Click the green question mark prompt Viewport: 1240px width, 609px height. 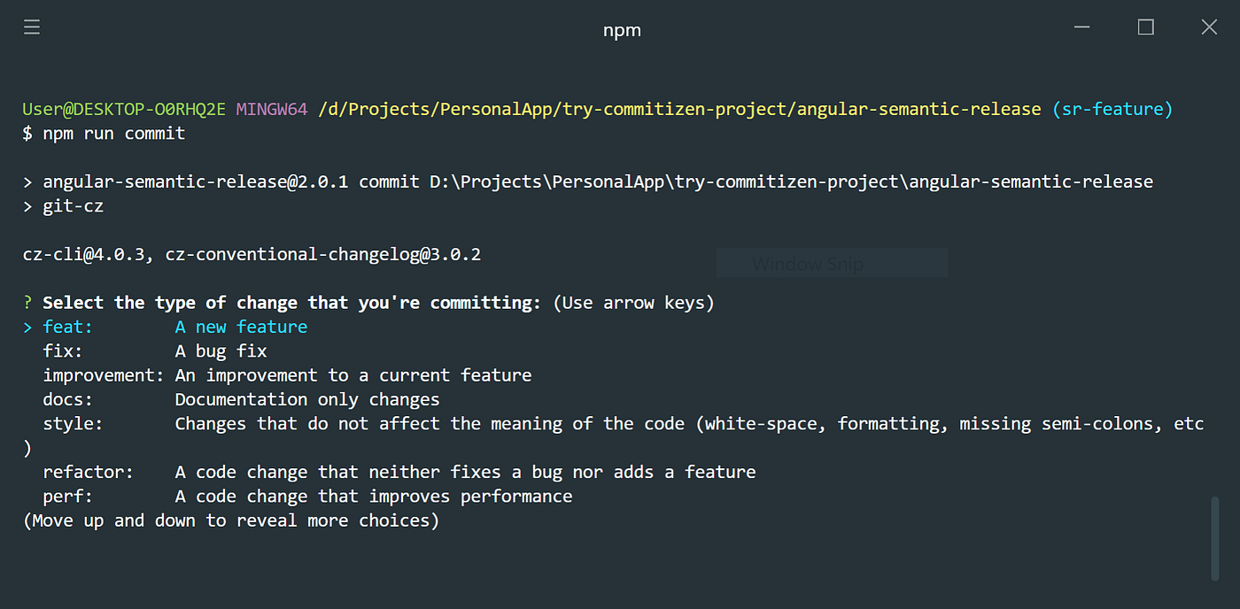point(27,303)
